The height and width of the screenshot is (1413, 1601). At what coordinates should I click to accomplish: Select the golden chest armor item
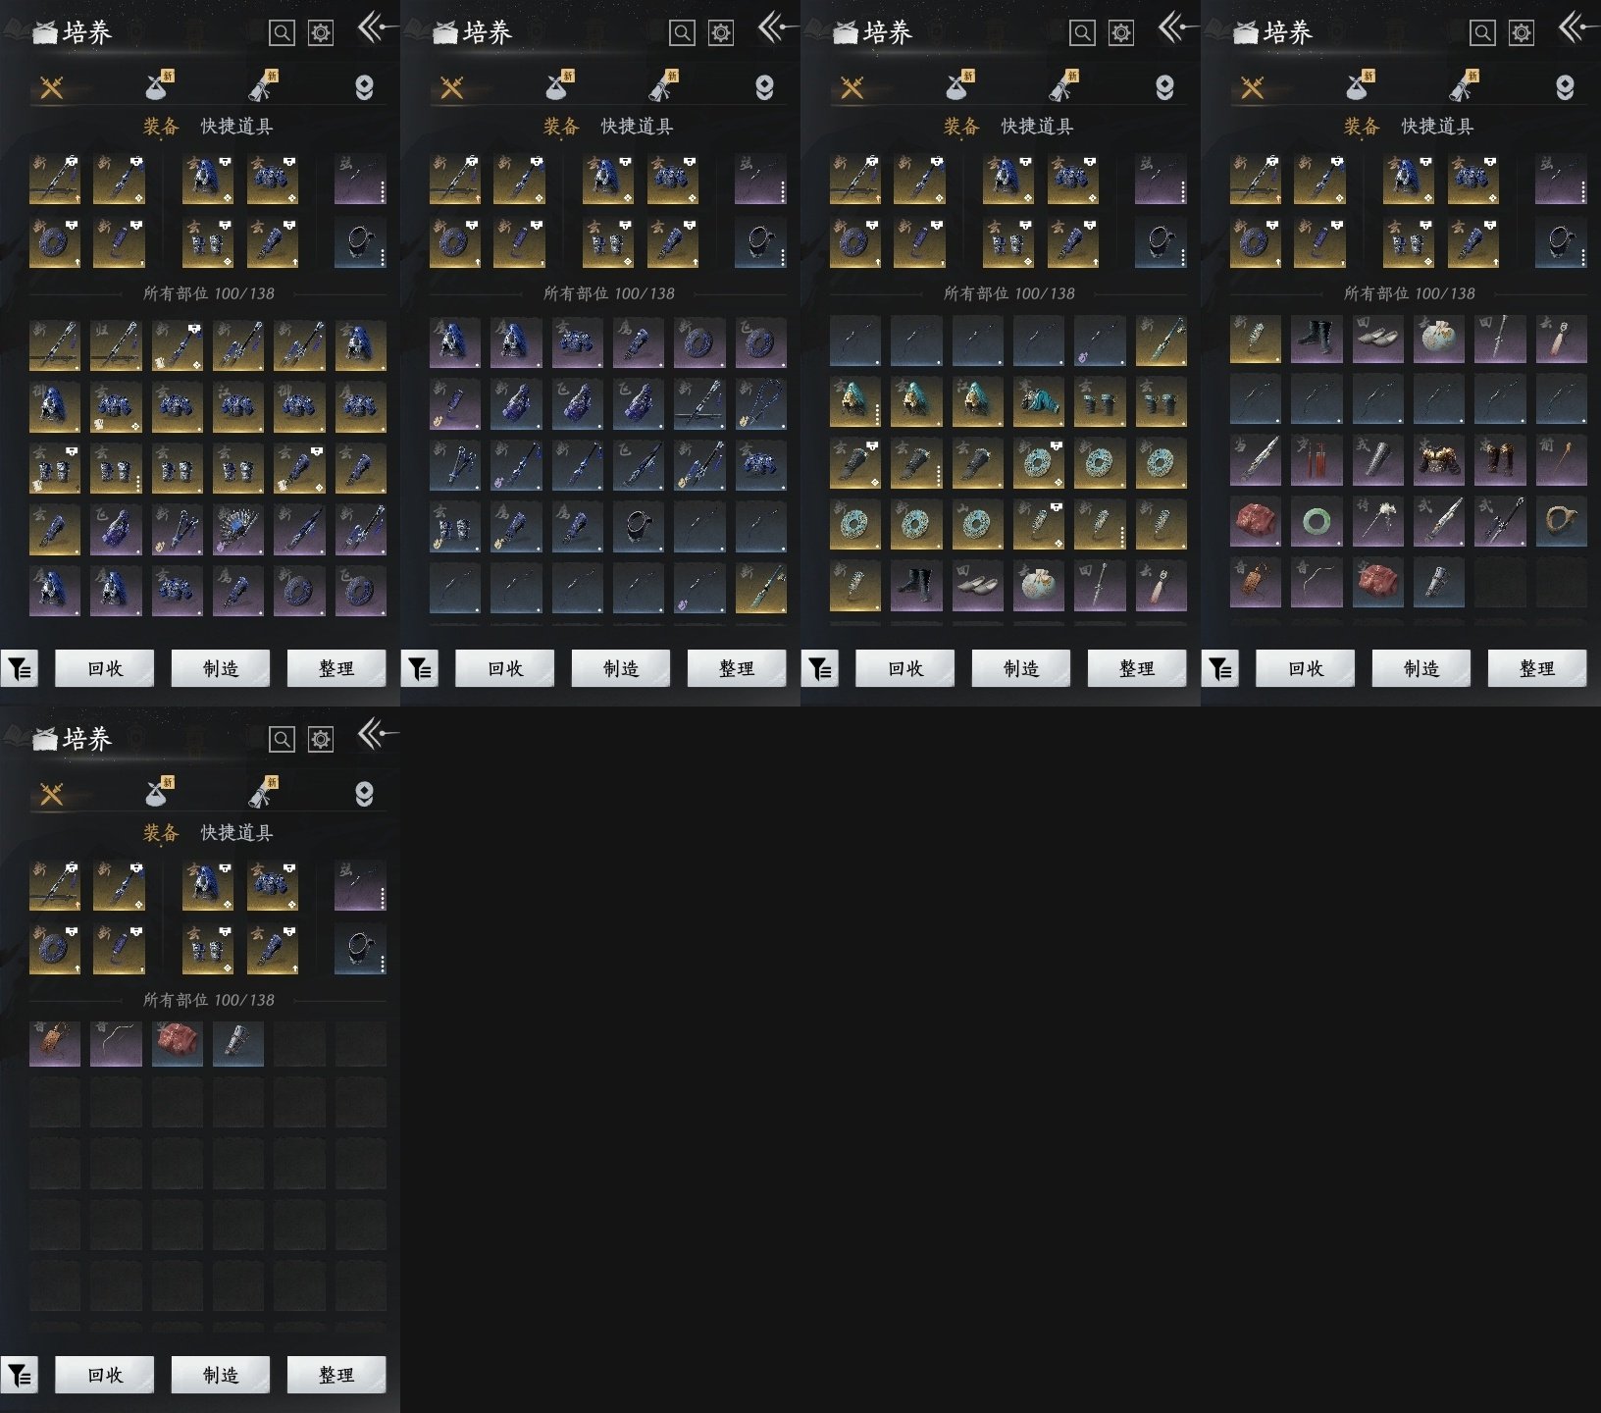[1438, 461]
